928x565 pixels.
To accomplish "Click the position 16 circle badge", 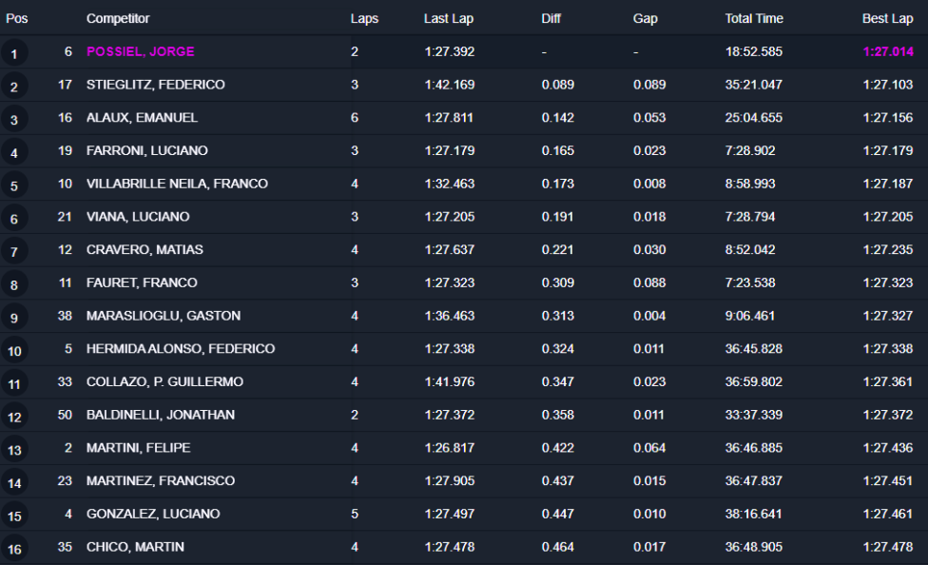I will [14, 549].
